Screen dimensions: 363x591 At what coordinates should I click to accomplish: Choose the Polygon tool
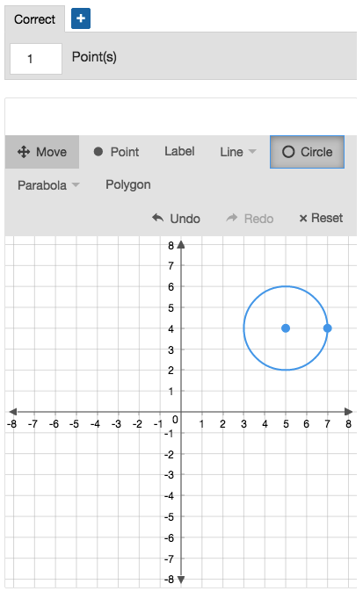click(x=128, y=184)
